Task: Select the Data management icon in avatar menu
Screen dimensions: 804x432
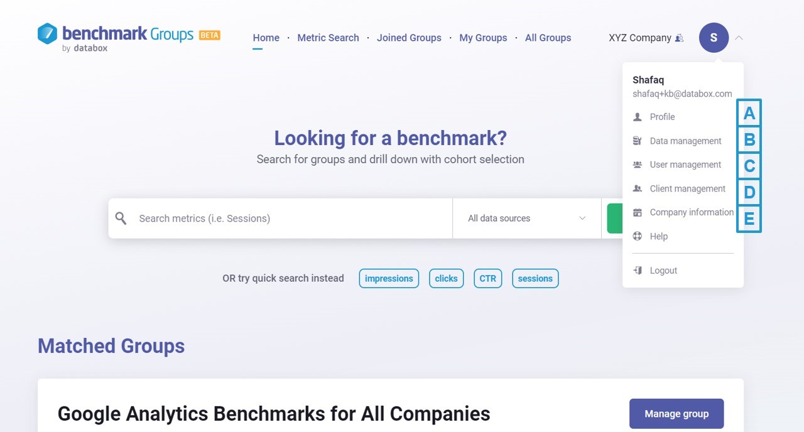Action: (637, 141)
